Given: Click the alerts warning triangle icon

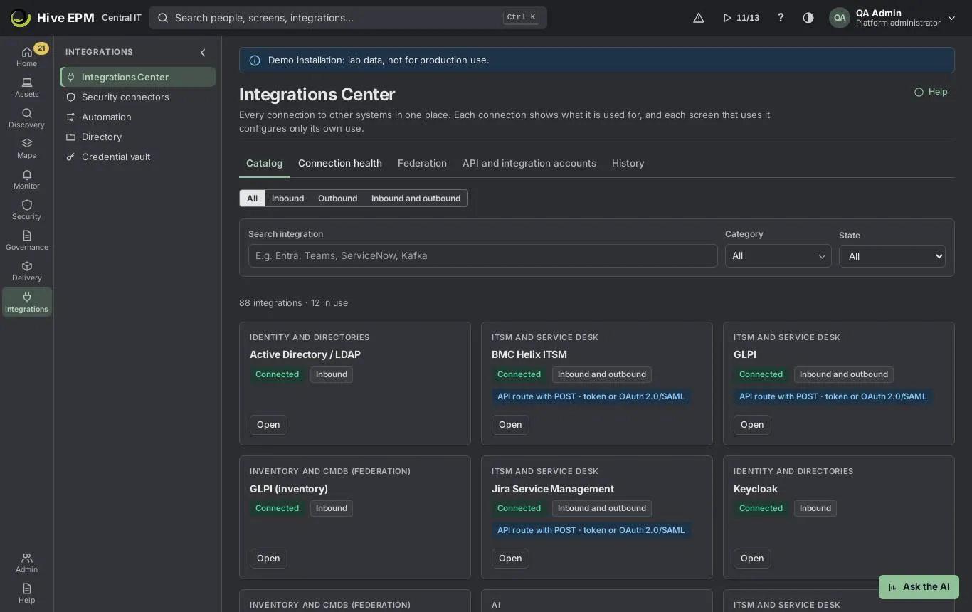Looking at the screenshot, I should [x=699, y=18].
